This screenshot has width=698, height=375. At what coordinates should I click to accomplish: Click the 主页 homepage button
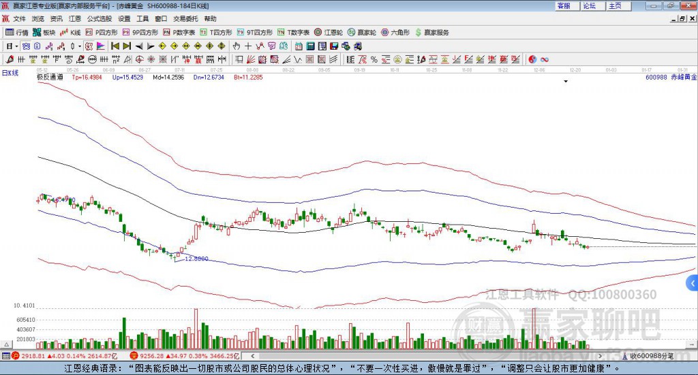[619, 5]
